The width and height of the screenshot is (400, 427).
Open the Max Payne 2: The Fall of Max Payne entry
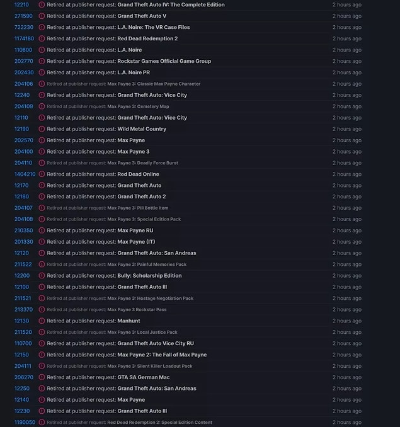162,355
